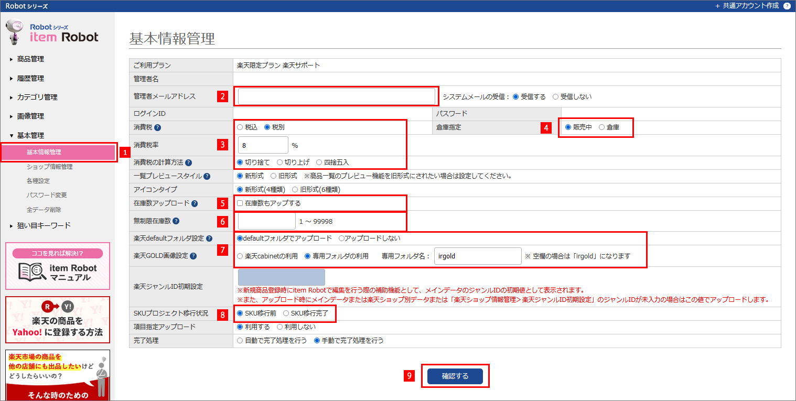The width and height of the screenshot is (796, 401).
Task: Select 利用しない for 項目指定アップロード
Action: (279, 327)
